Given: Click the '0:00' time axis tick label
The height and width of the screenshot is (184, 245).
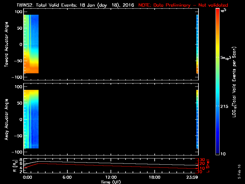Looking at the screenshot, I should (28, 177).
